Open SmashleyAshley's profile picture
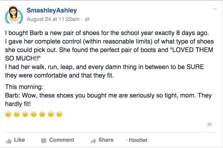The width and height of the screenshot is (223, 148). click(14, 15)
